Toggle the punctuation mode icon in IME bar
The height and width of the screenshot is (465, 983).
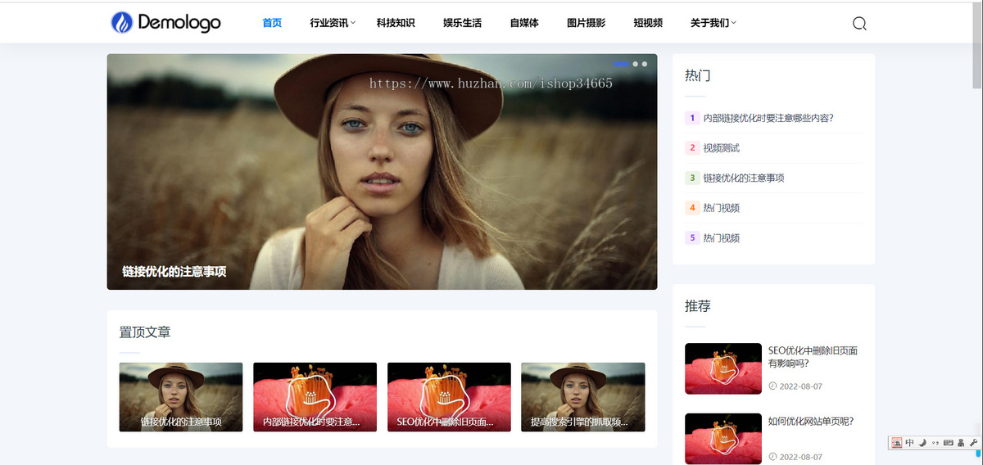[935, 443]
